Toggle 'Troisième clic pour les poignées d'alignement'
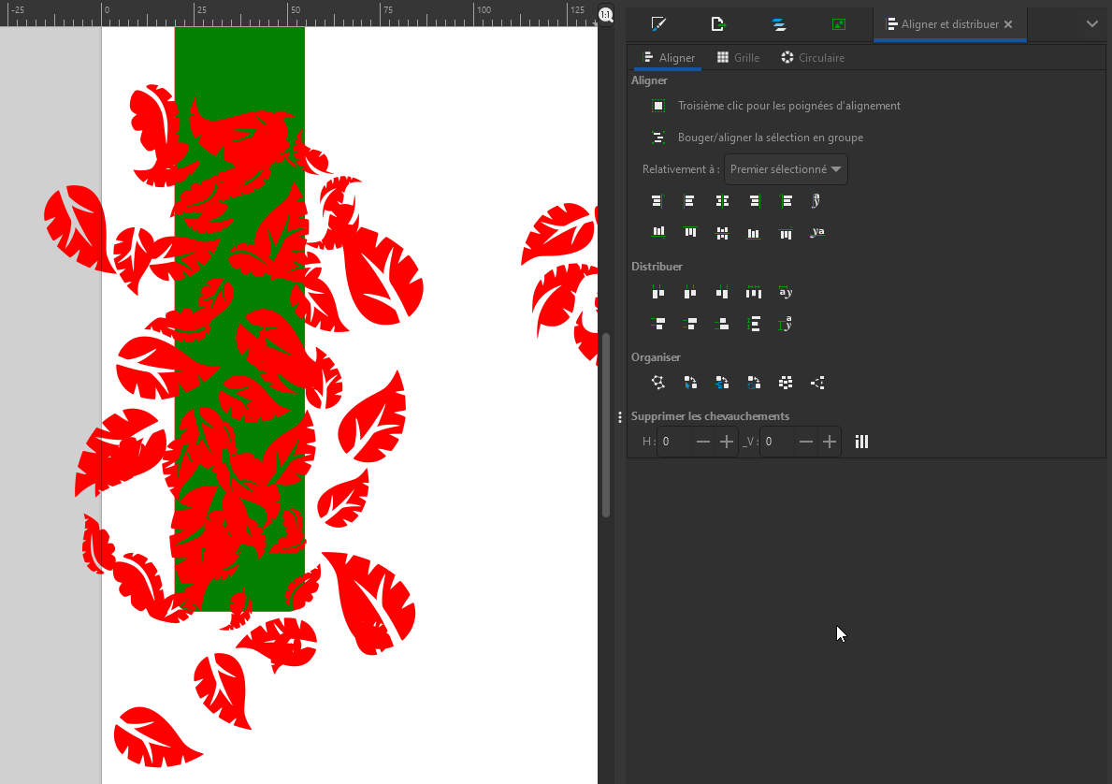The width and height of the screenshot is (1112, 784). point(658,106)
